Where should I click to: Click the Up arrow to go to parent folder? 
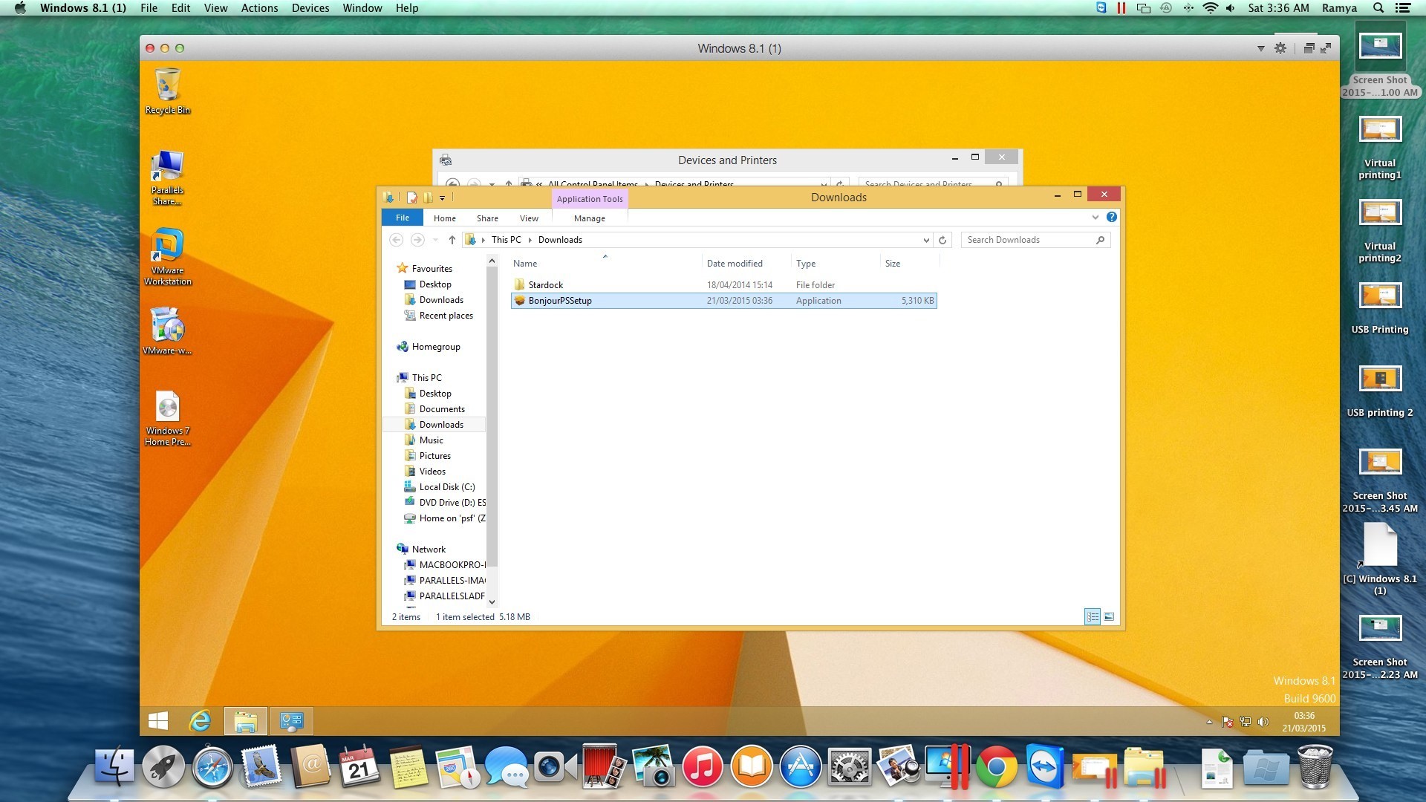pyautogui.click(x=452, y=240)
